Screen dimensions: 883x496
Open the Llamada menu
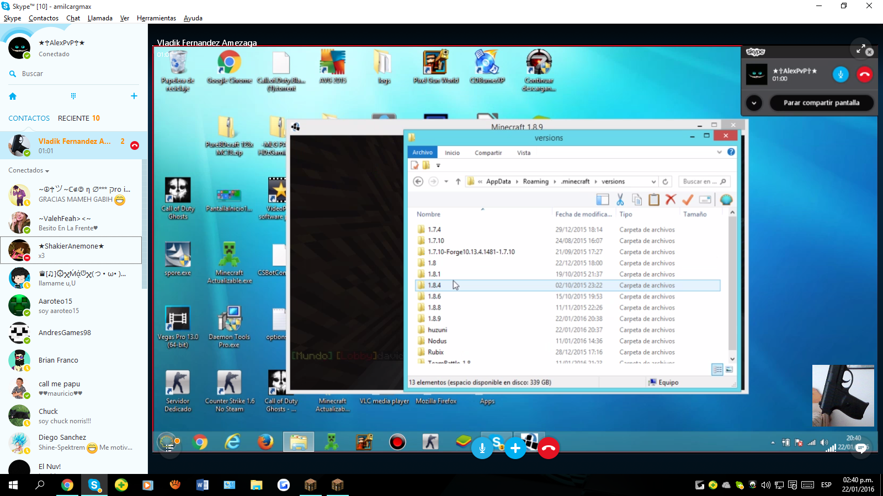(x=100, y=18)
